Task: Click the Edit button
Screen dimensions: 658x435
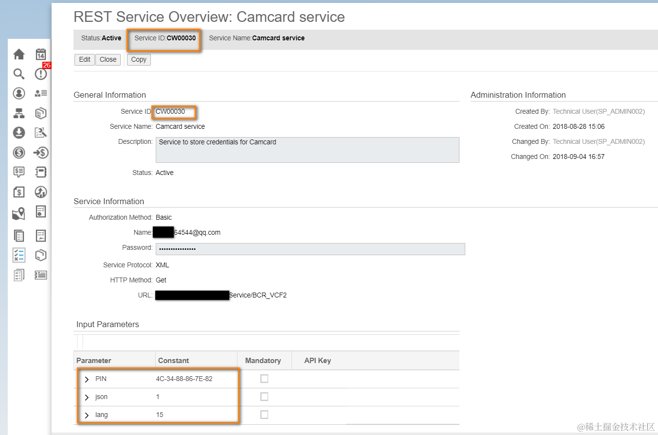Action: (x=85, y=59)
